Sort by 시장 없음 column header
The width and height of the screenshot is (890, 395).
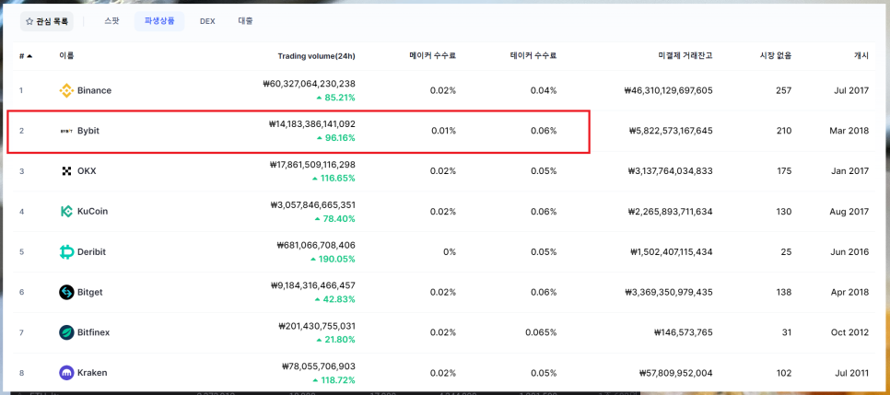coord(776,55)
